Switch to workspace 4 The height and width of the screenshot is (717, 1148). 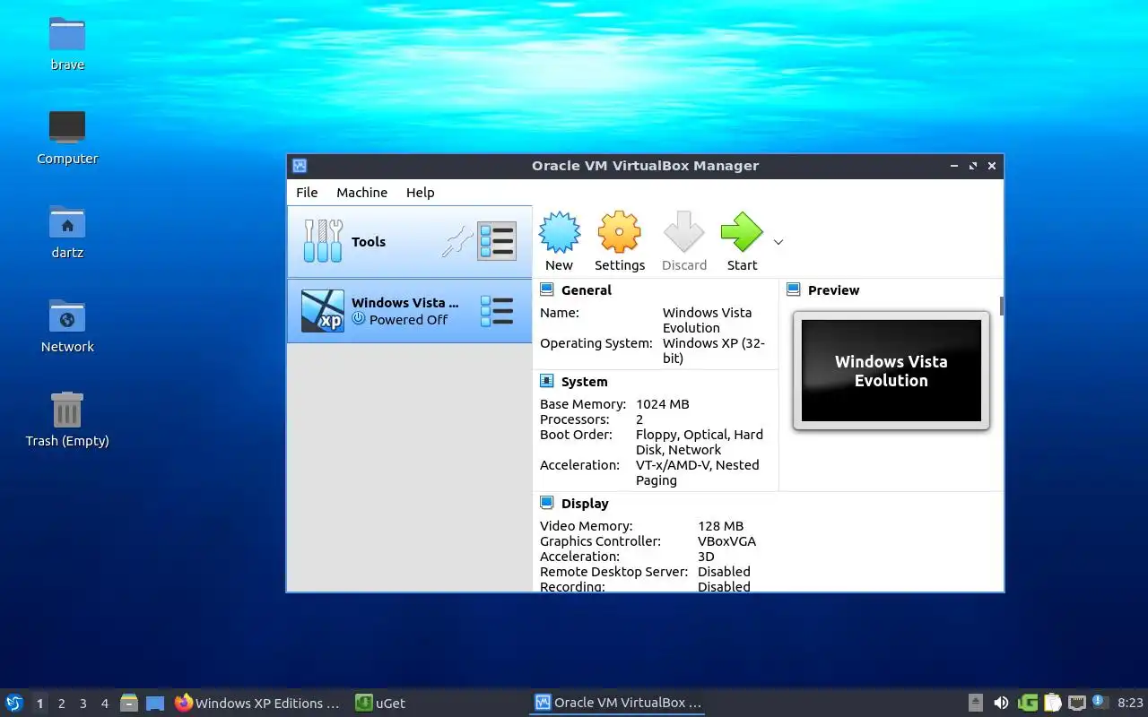click(105, 704)
